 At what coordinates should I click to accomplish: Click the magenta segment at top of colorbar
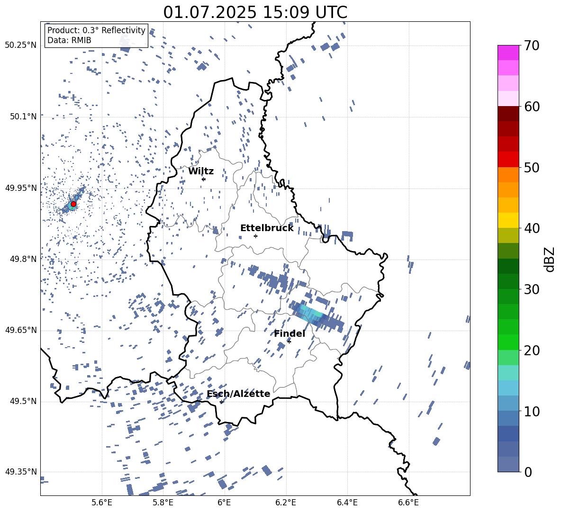tap(508, 53)
